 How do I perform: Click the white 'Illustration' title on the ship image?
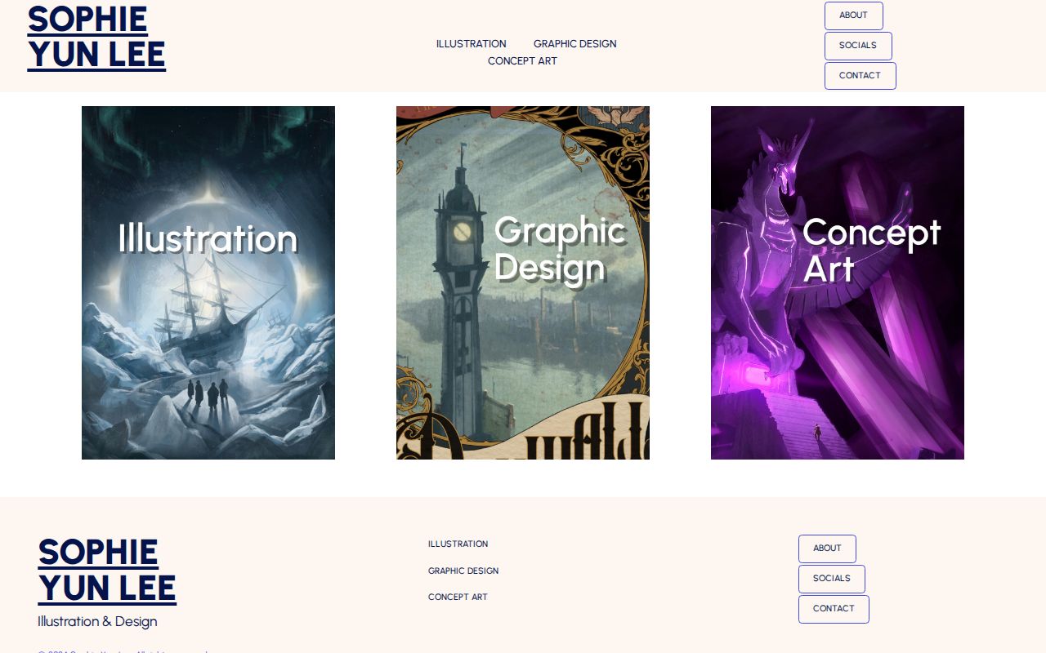[208, 239]
